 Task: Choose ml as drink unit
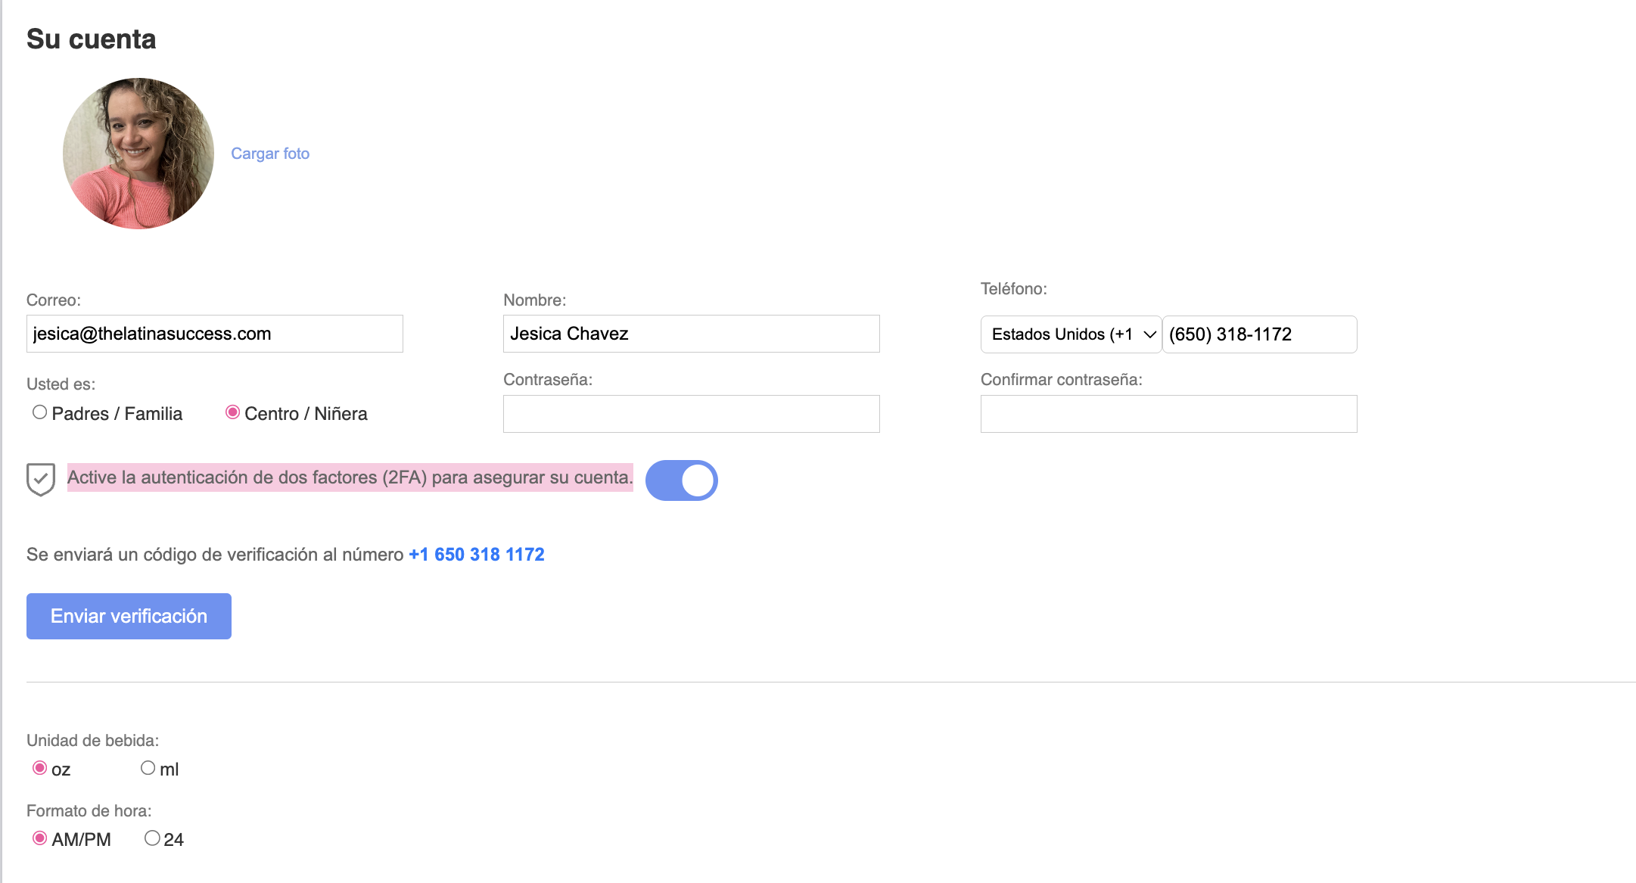coord(148,768)
